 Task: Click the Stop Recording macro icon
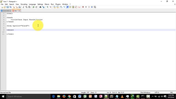coord(86,7)
